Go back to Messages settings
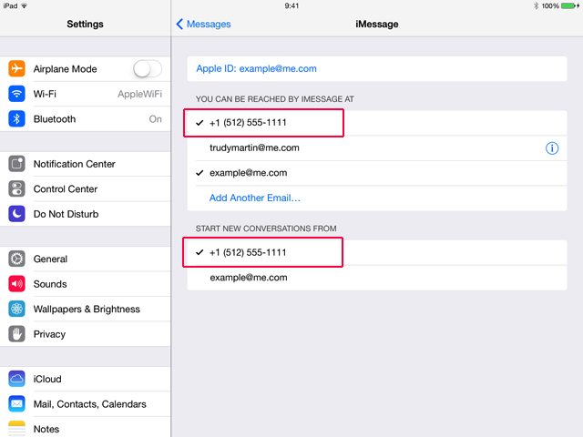583x437 pixels. (x=204, y=25)
